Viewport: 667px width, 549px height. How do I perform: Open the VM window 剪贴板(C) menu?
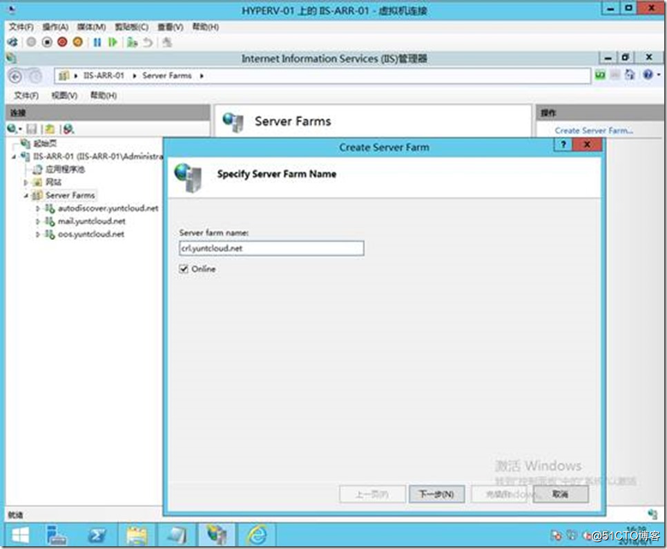point(131,27)
